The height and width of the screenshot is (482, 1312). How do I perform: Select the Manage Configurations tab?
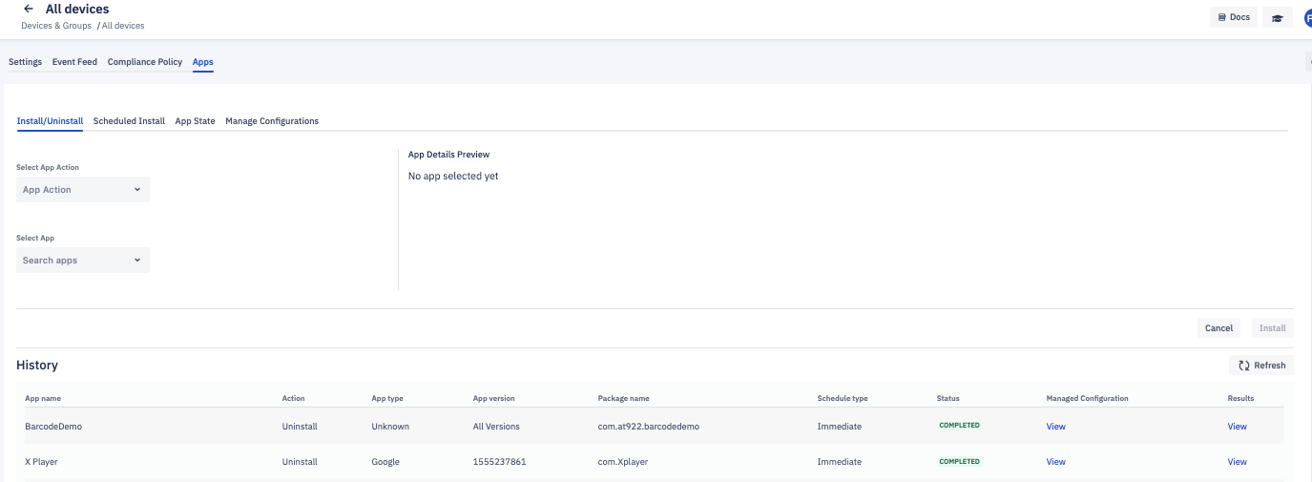(272, 121)
